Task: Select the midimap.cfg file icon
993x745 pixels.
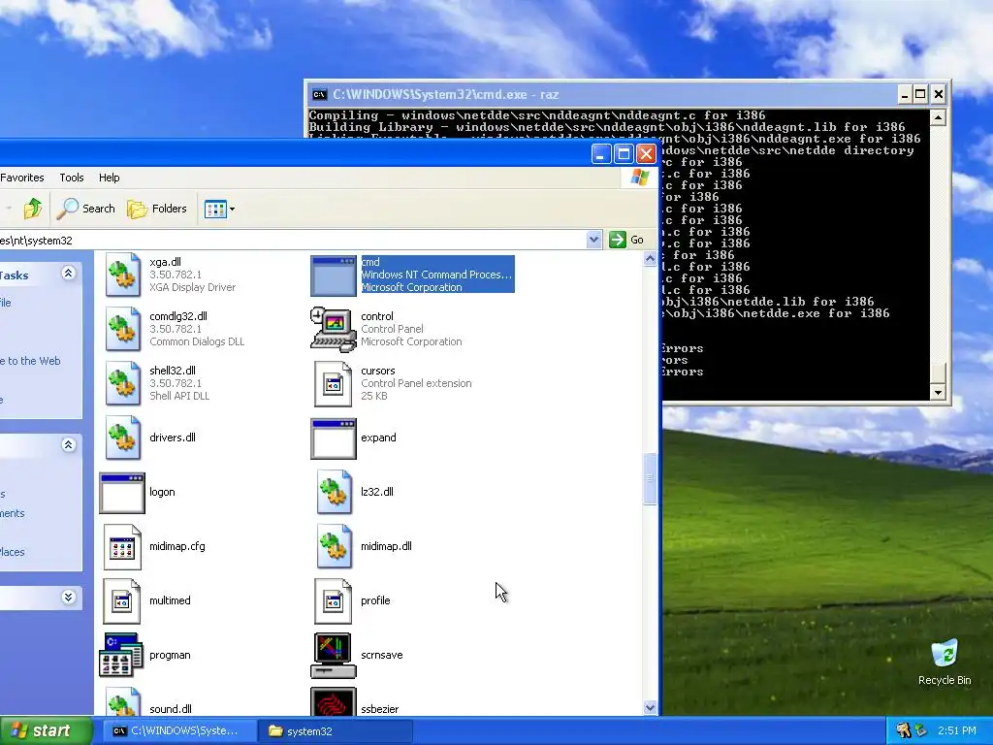Action: coord(122,547)
